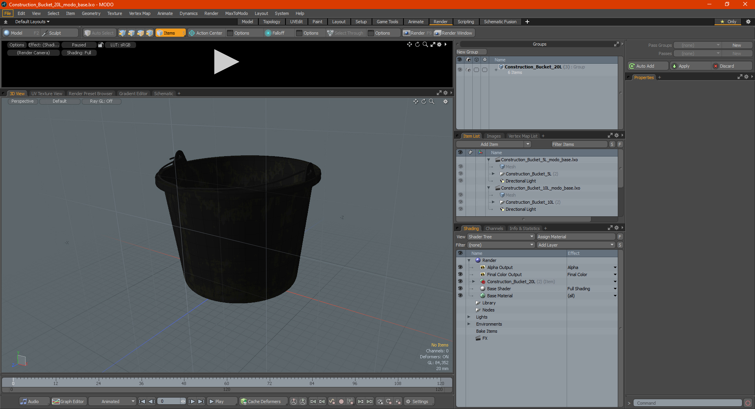The height and width of the screenshot is (409, 755).
Task: Click the 3D viewport pan-move icon
Action: (416, 101)
